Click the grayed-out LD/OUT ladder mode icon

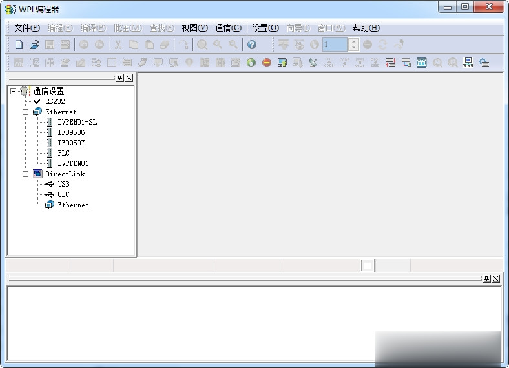click(19, 63)
